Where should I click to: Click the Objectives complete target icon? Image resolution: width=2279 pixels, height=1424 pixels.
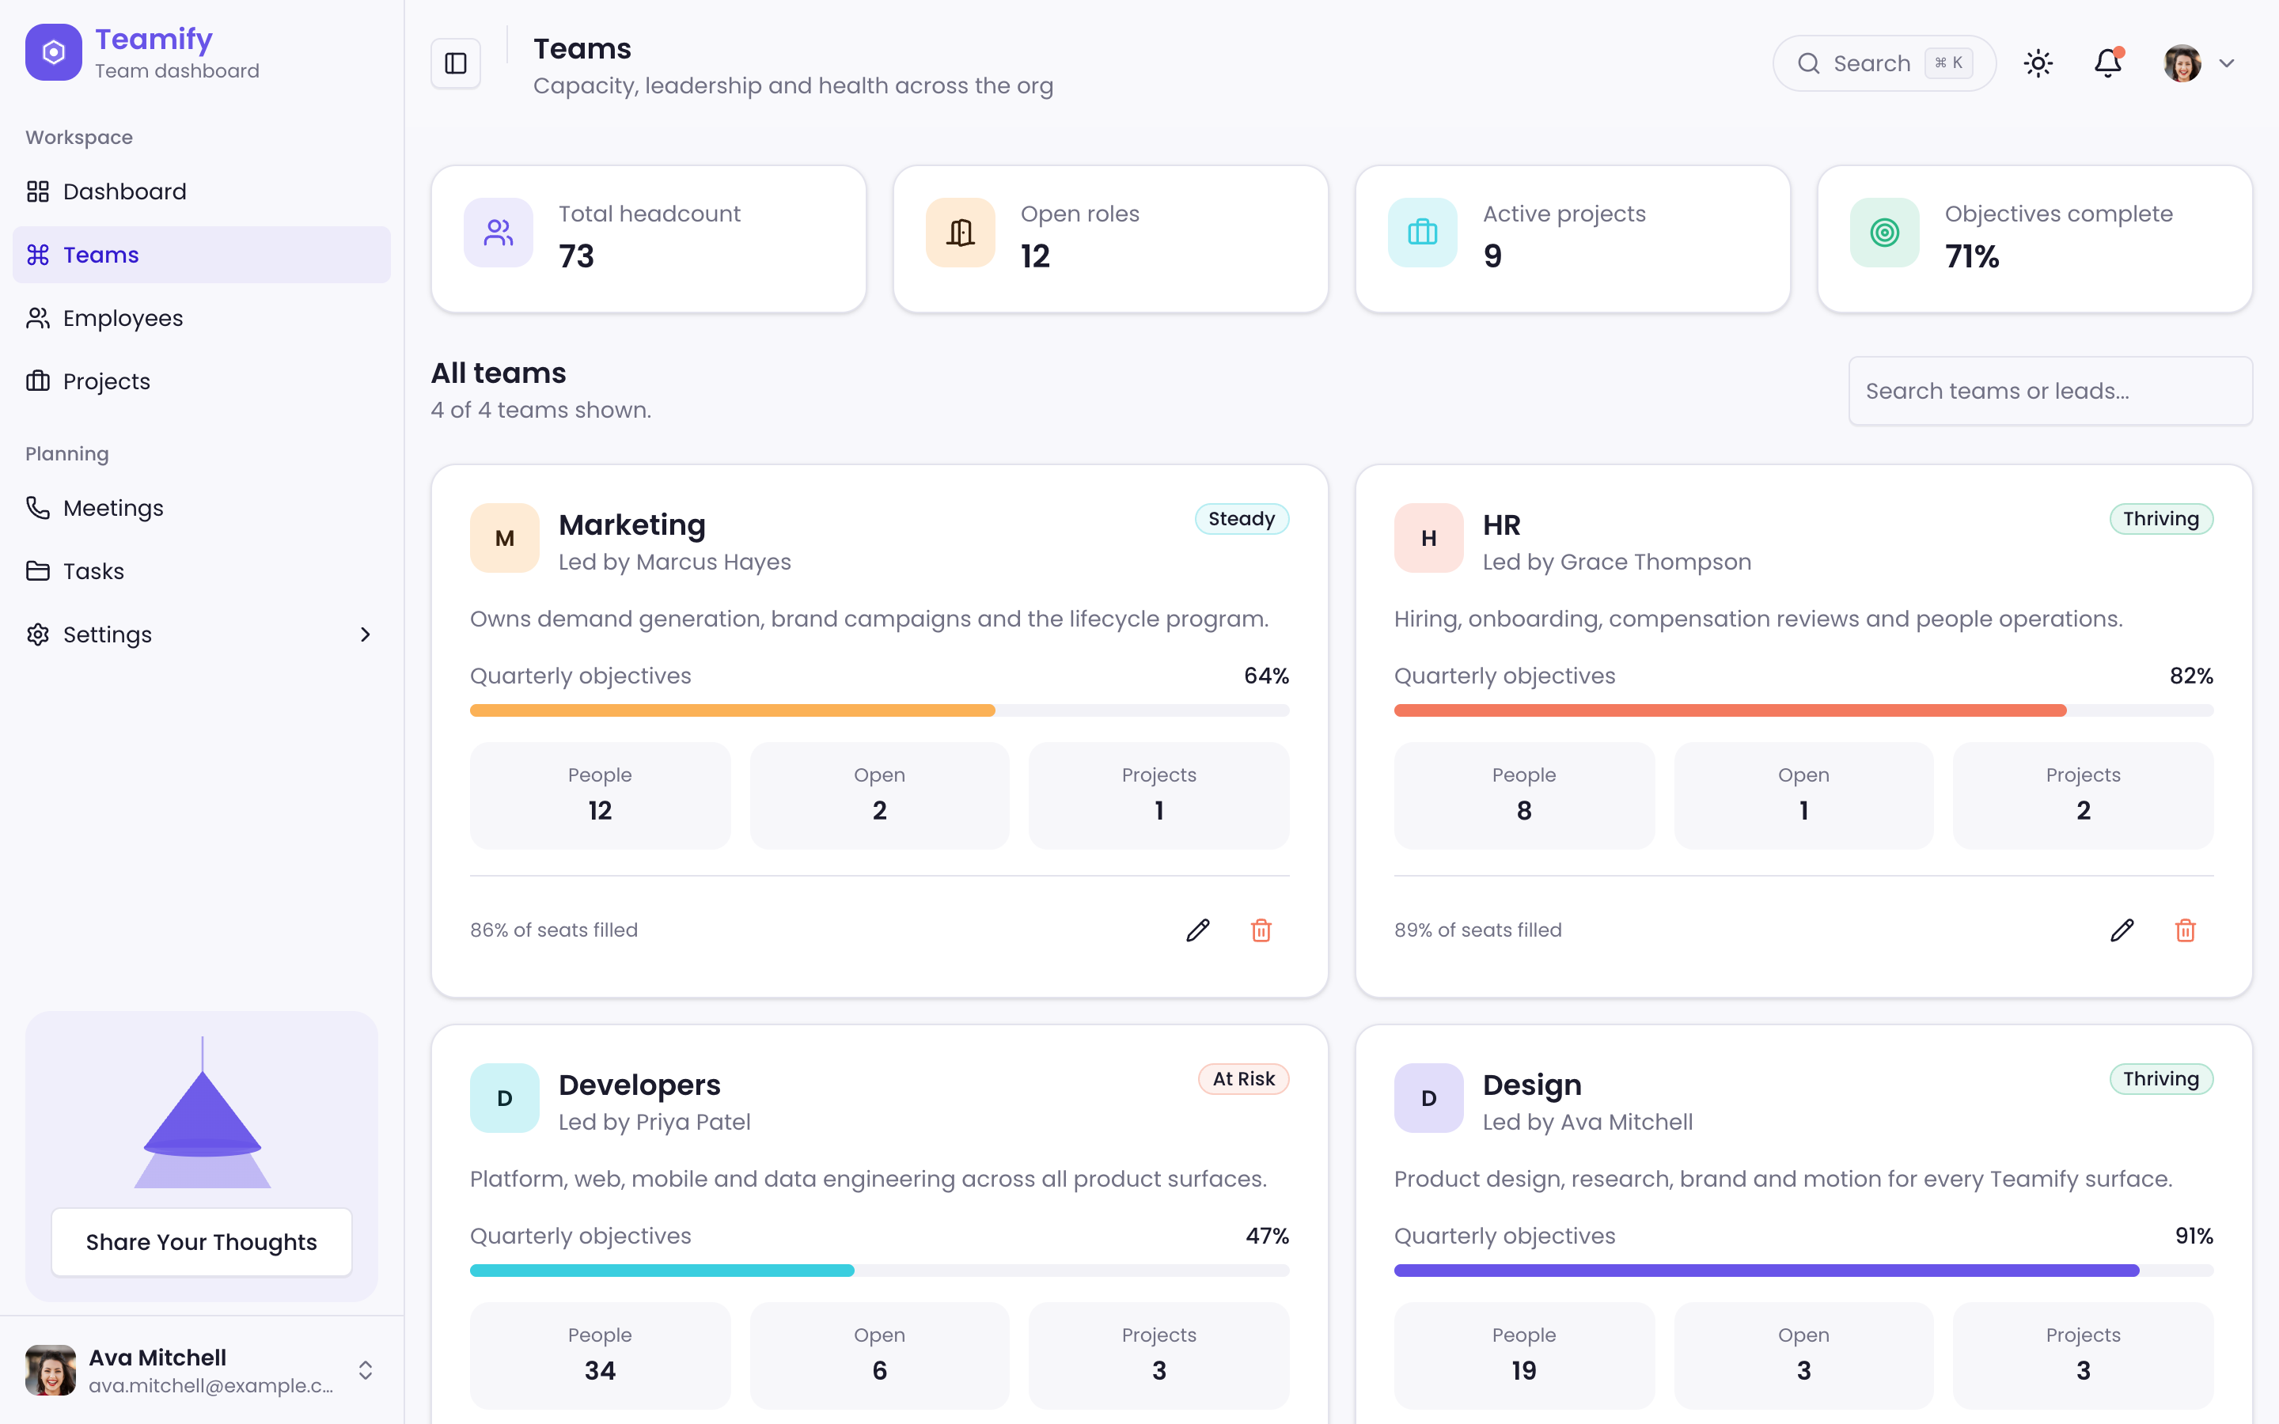(1884, 233)
